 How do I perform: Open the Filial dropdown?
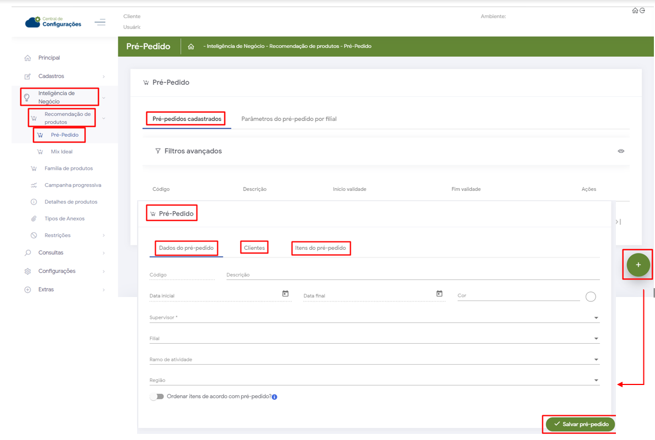point(596,339)
